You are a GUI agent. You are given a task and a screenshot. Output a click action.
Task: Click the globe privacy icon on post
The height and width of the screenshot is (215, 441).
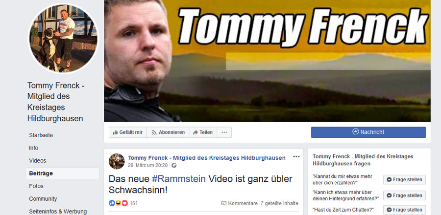[x=174, y=165]
